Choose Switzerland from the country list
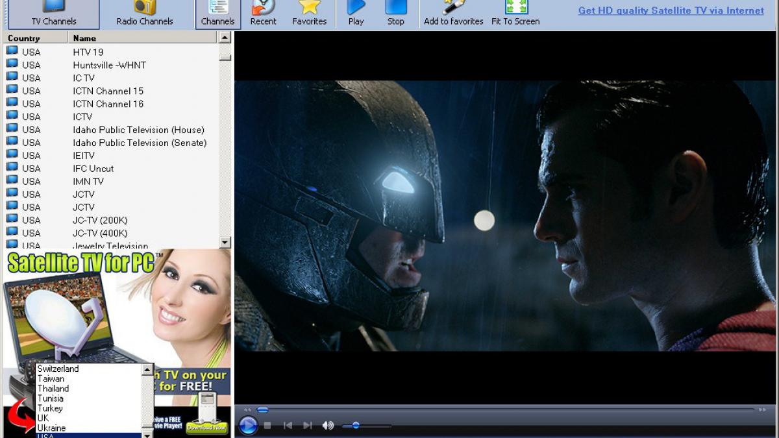Screen dimensions: 779x438 coord(58,369)
